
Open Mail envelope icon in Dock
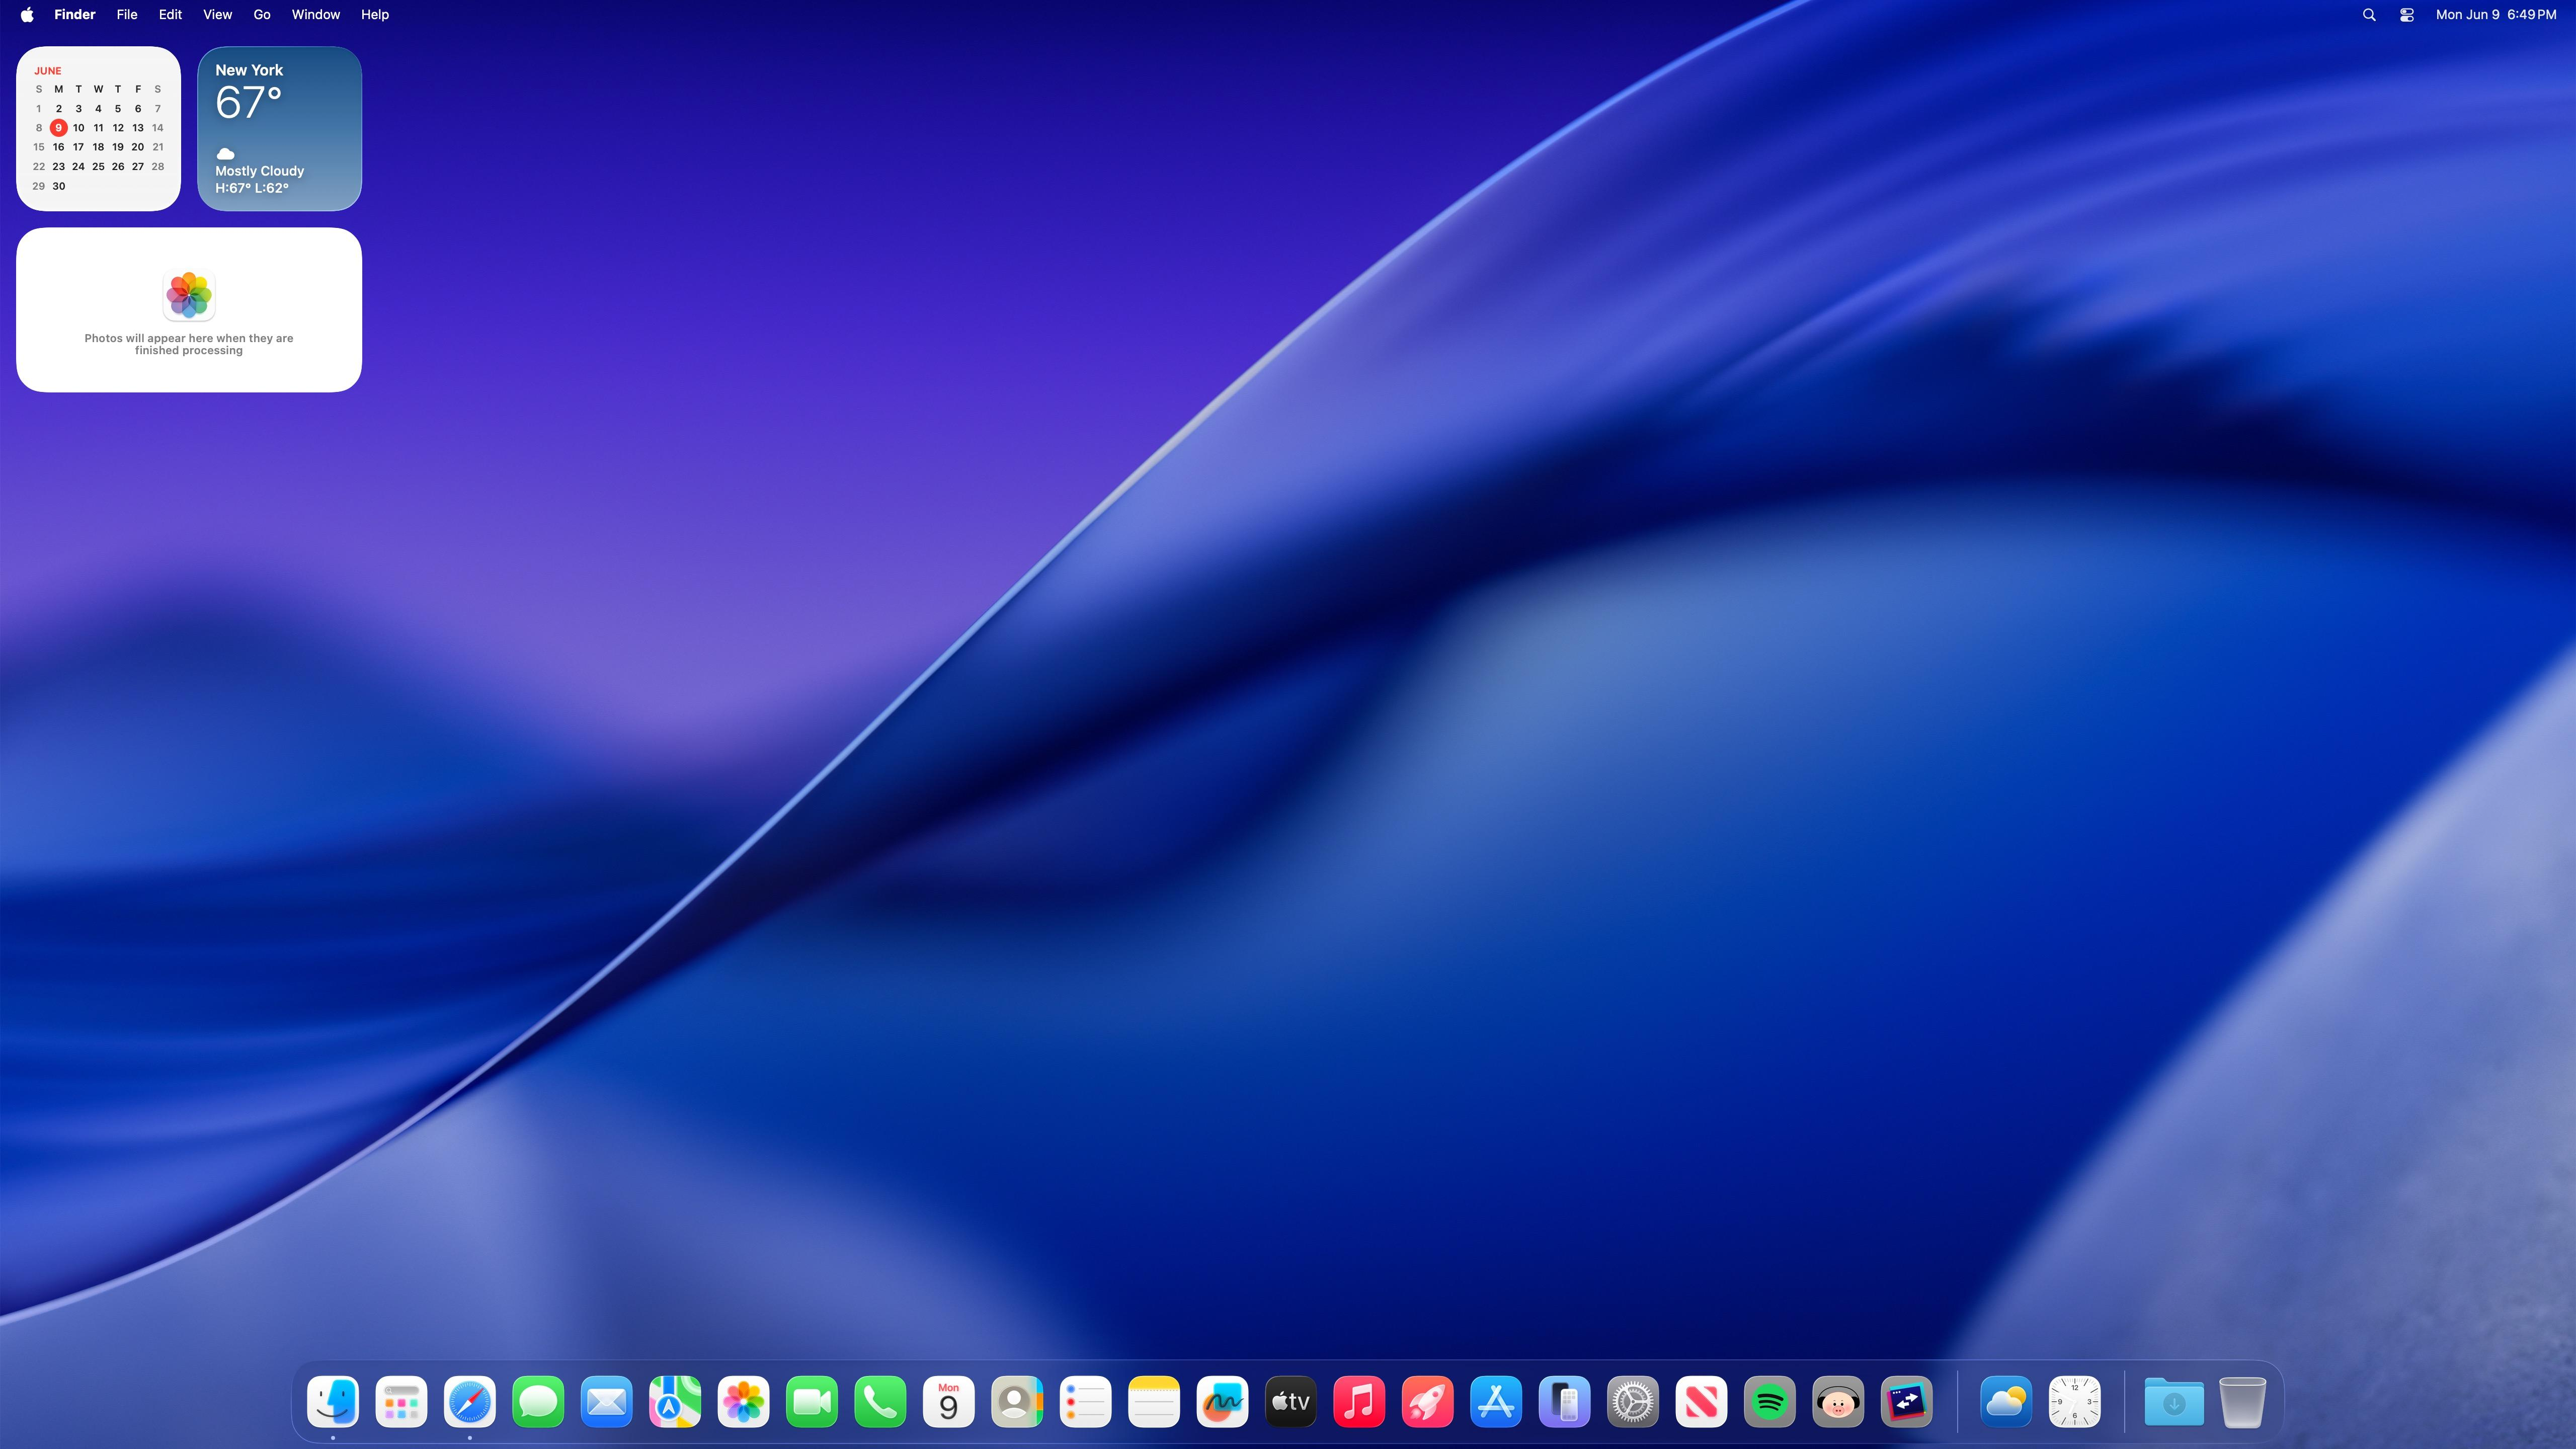pos(607,1402)
